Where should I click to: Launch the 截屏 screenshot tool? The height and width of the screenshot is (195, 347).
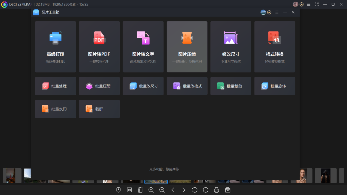click(x=99, y=109)
